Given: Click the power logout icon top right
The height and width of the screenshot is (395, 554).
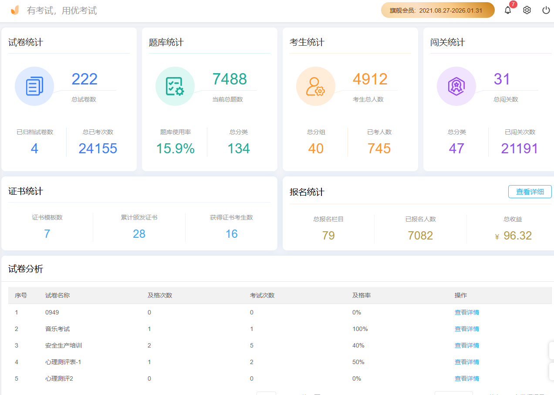Looking at the screenshot, I should (x=546, y=10).
